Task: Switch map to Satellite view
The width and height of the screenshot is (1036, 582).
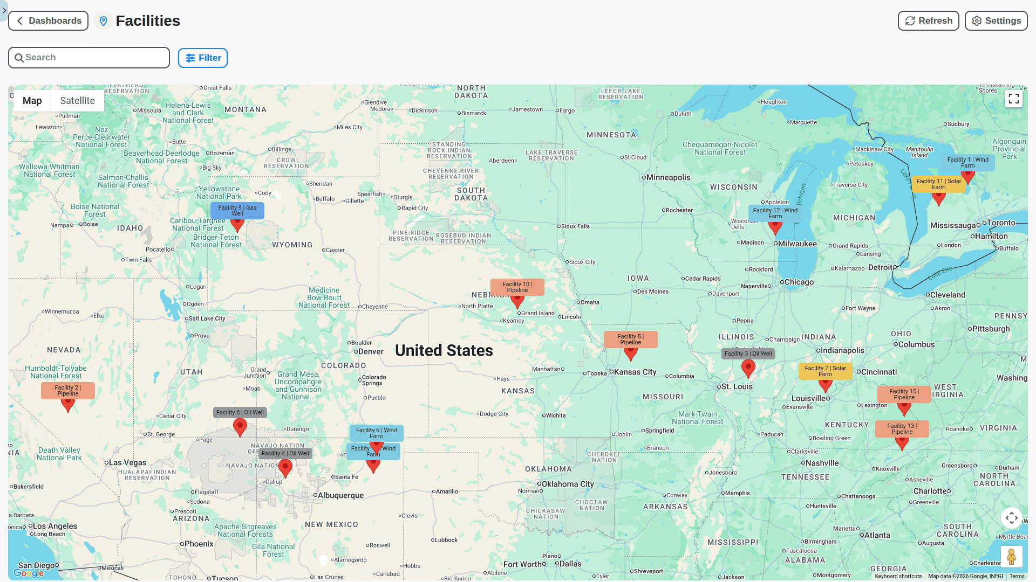Action: coord(77,100)
